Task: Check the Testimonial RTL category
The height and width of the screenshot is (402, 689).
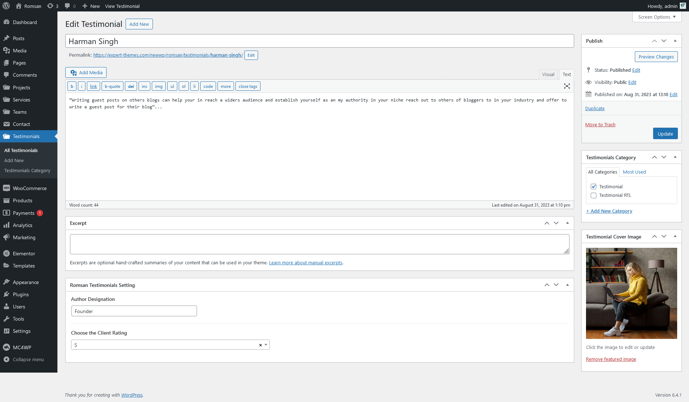Action: pos(594,195)
